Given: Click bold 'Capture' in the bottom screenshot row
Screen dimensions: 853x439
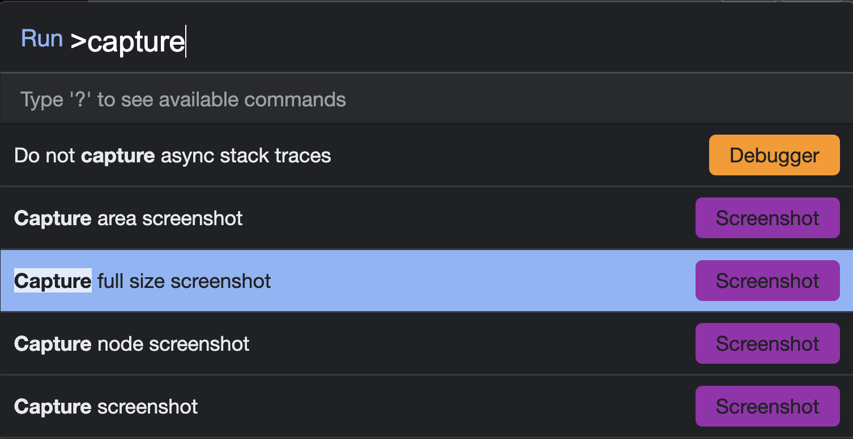Looking at the screenshot, I should [53, 407].
